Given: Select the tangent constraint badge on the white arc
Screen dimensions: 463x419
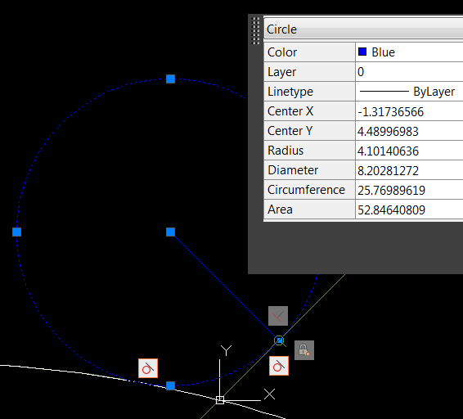Looking at the screenshot, I should pos(148,368).
